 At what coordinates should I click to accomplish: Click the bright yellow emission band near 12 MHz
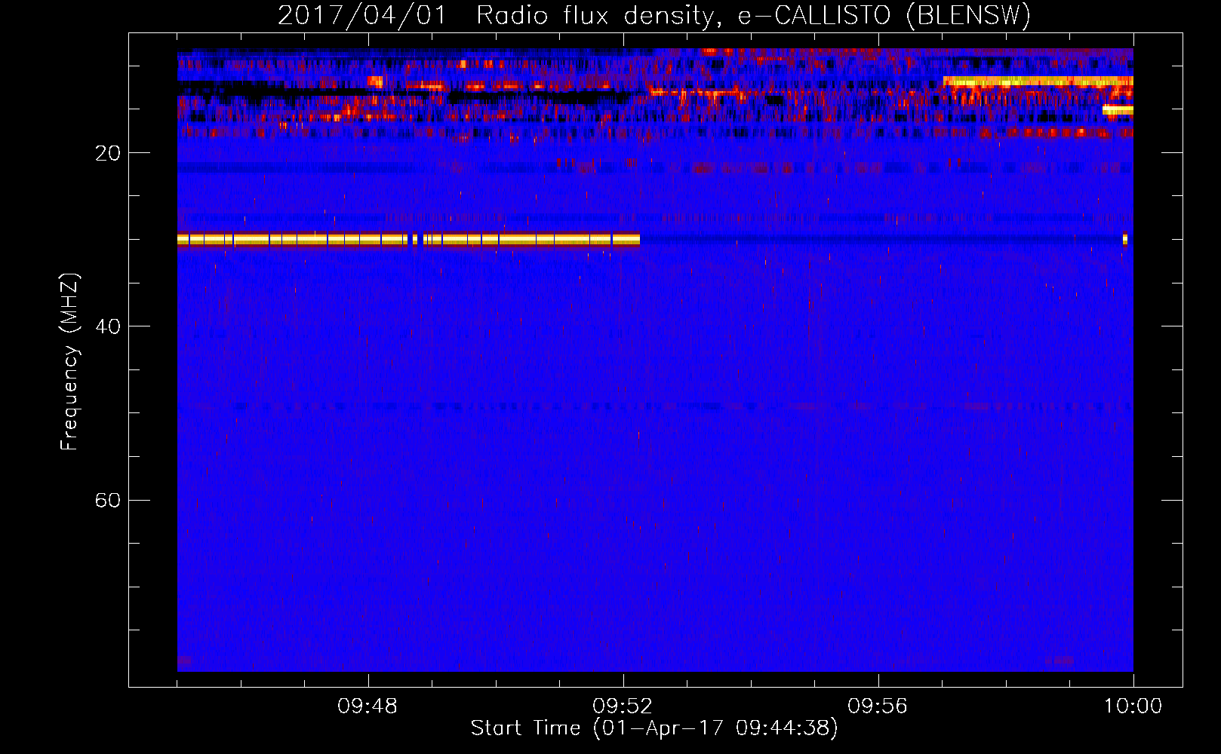(1038, 81)
